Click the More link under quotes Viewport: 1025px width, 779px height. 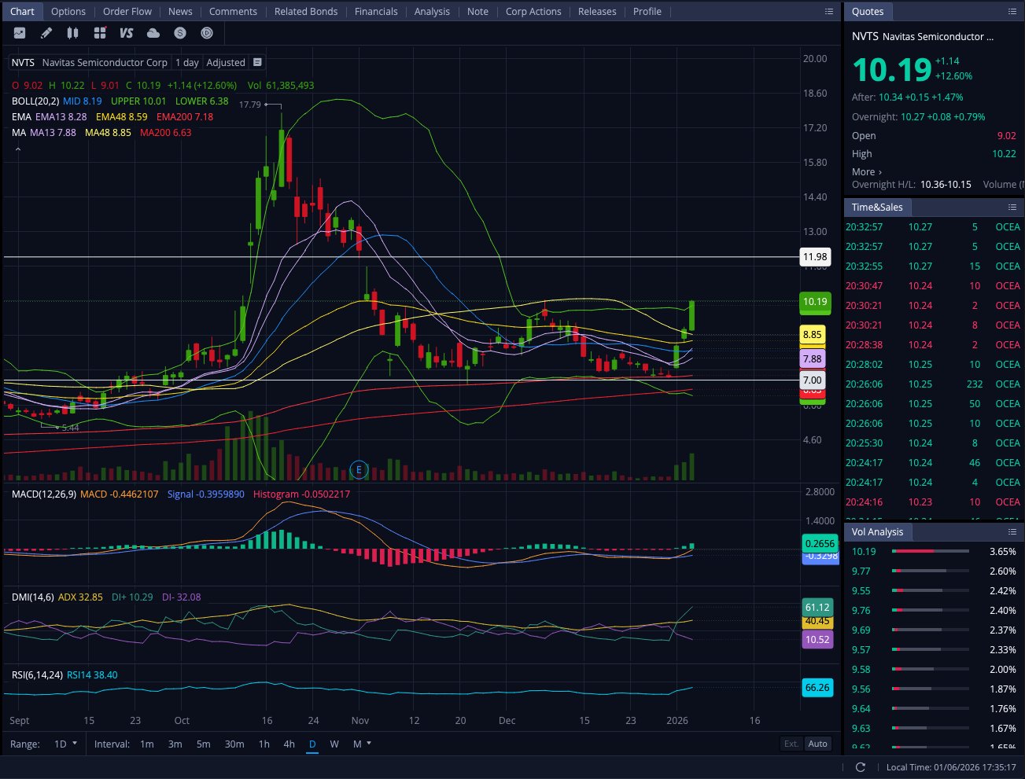point(866,172)
